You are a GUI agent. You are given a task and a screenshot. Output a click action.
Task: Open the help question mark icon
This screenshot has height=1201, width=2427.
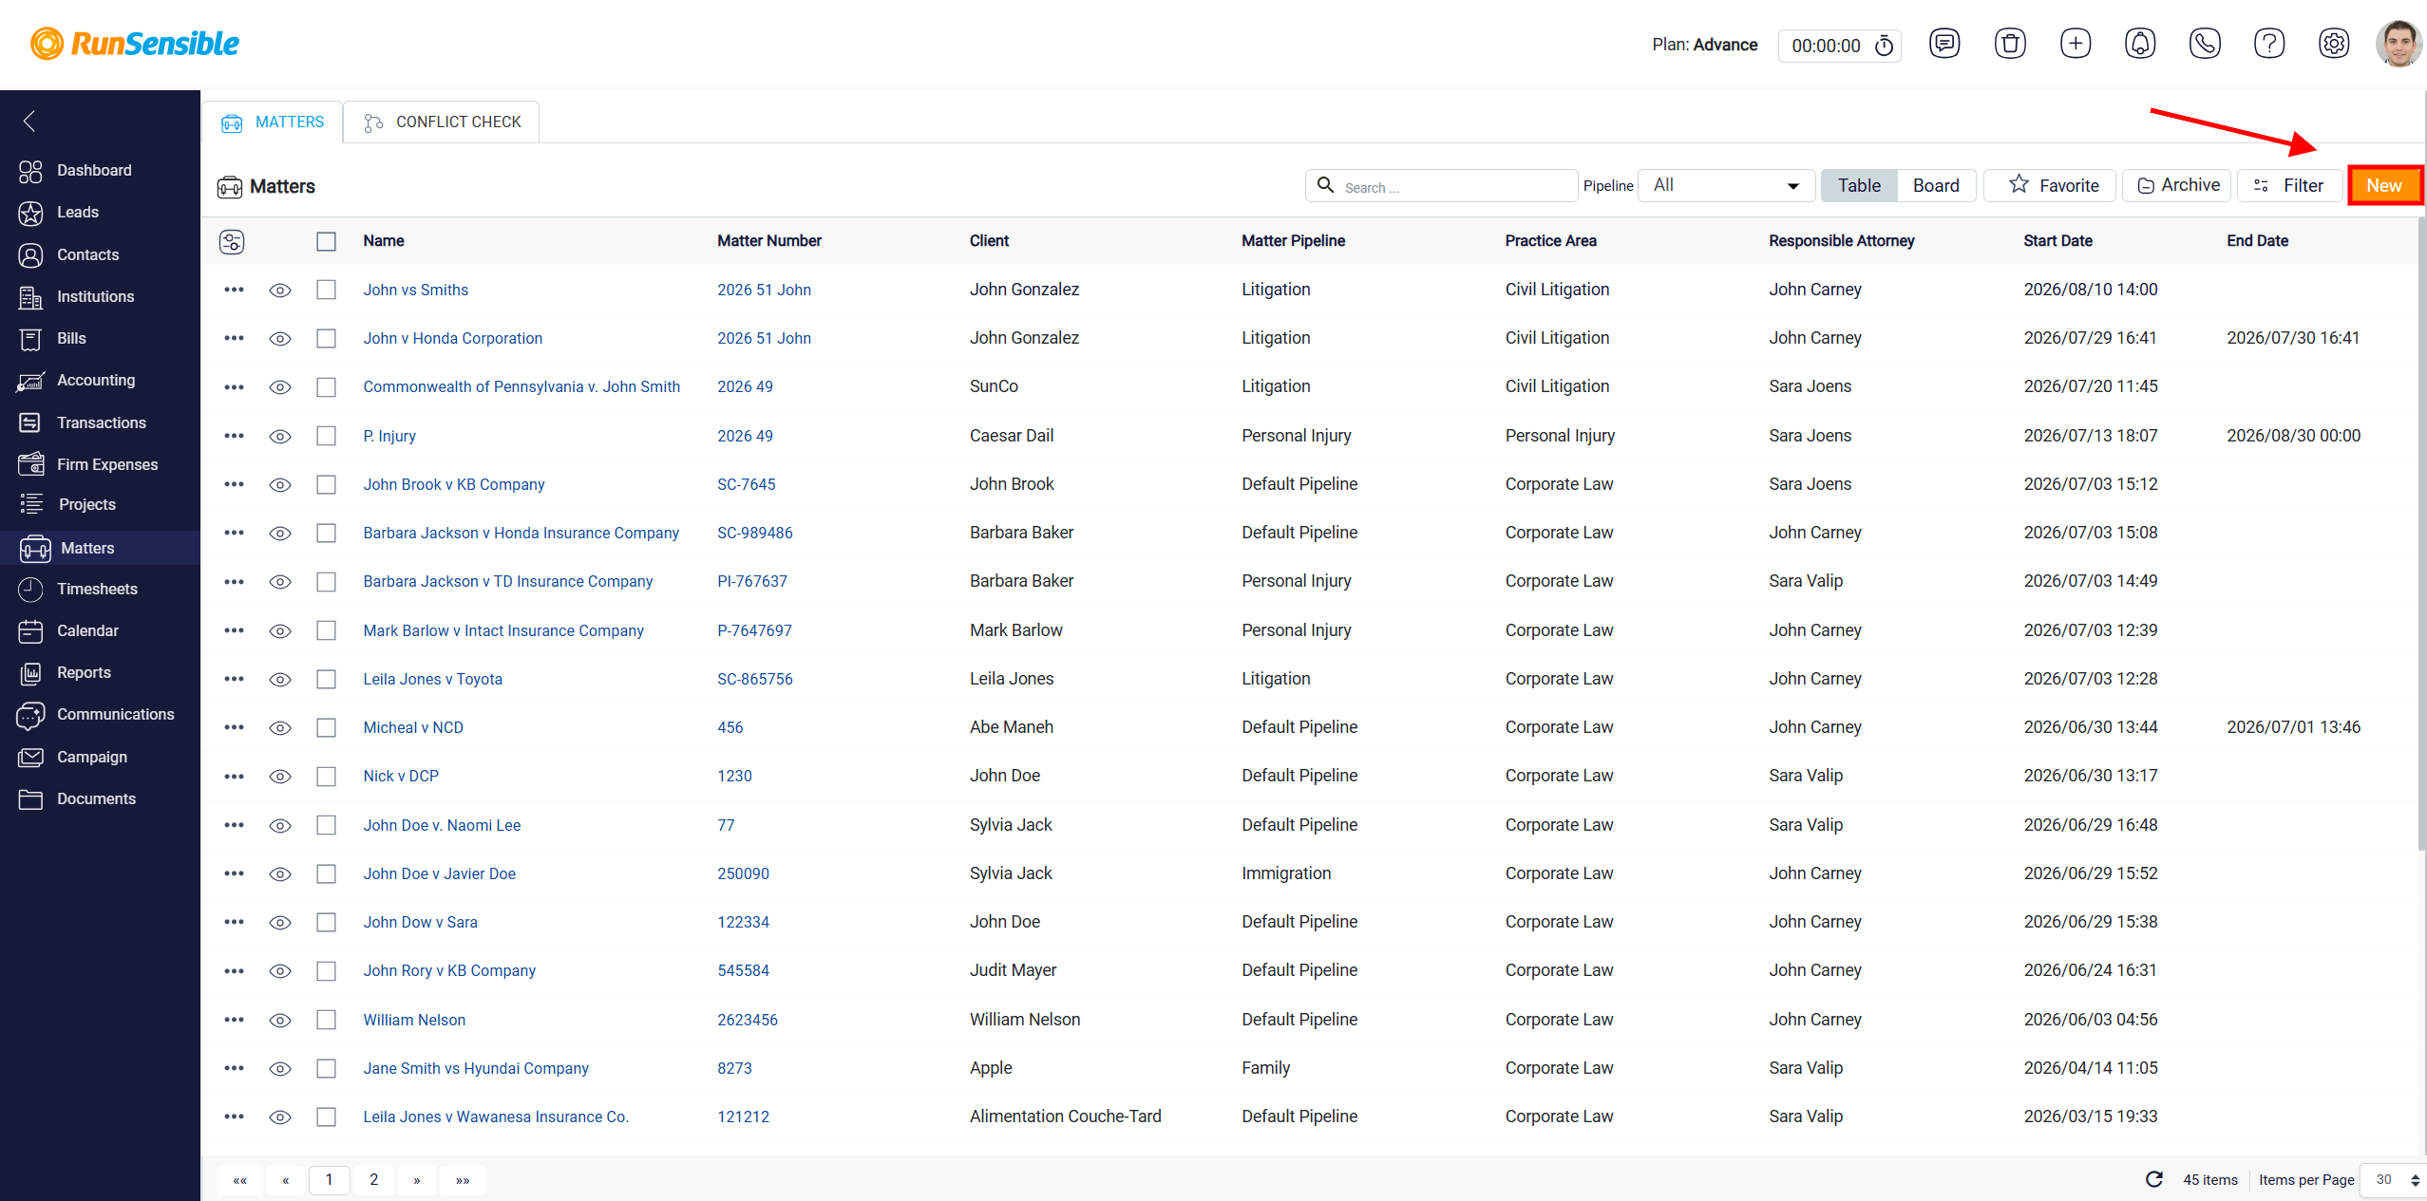2269,44
